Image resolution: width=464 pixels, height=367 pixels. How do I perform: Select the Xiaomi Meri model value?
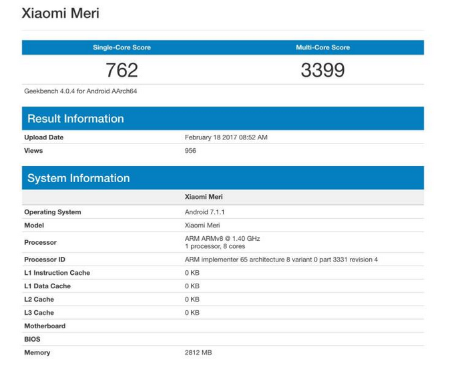[x=202, y=226]
